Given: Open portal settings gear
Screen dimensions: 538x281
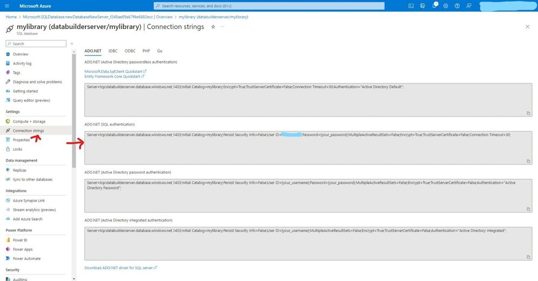Looking at the screenshot, I should [446, 6].
